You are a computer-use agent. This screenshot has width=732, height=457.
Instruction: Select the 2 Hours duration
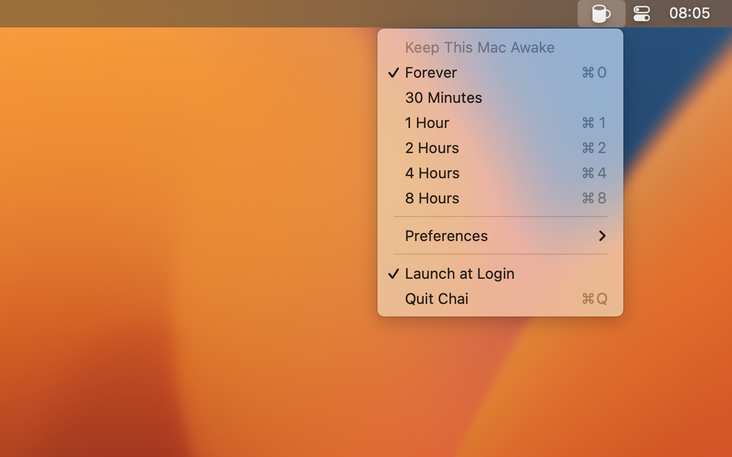(500, 148)
